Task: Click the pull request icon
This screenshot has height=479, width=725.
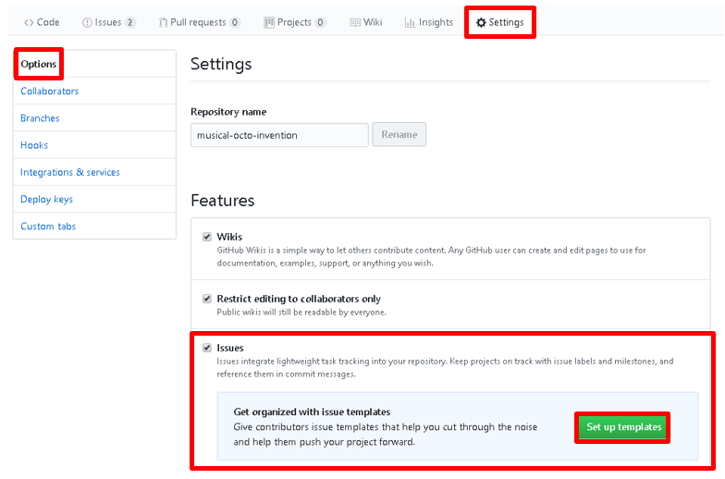Action: (163, 22)
